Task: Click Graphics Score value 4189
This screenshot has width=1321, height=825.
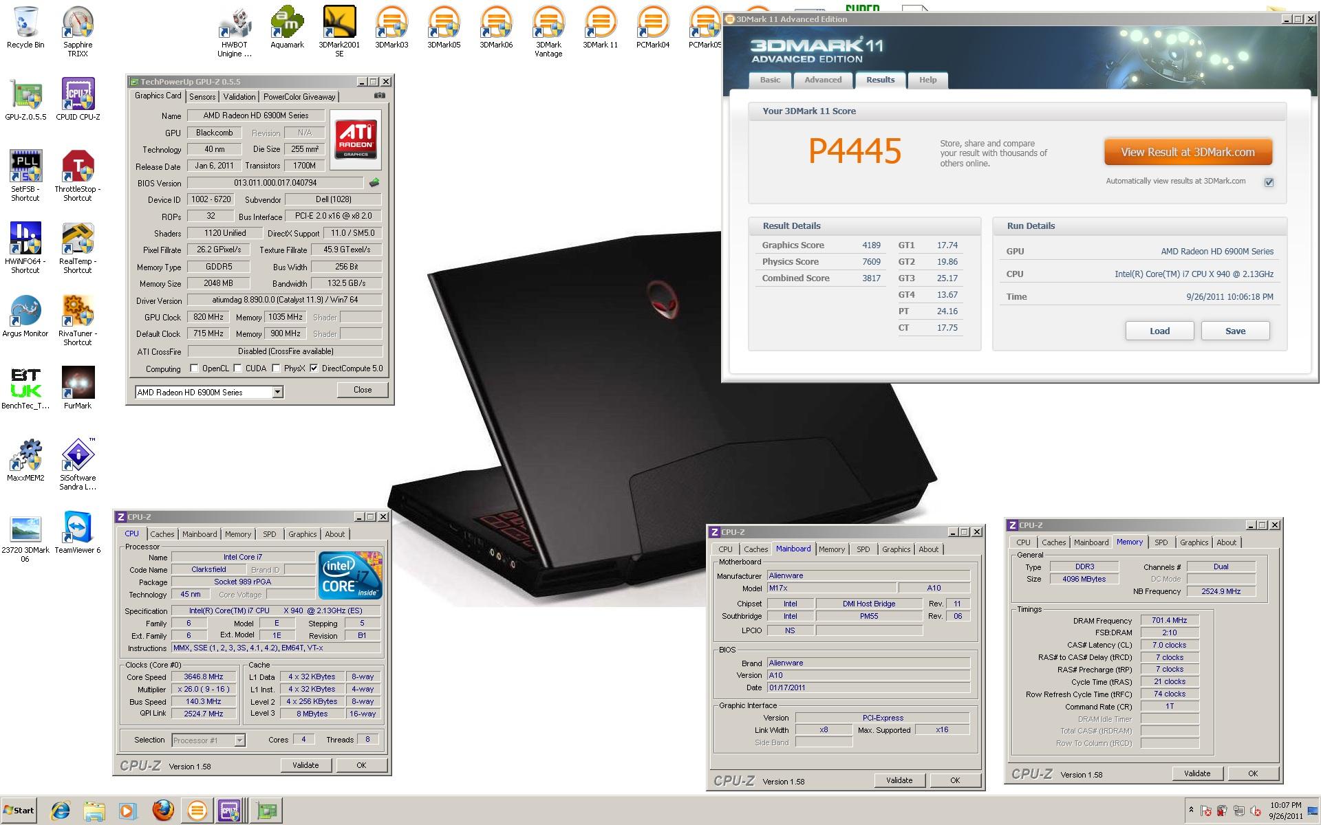Action: pos(871,245)
